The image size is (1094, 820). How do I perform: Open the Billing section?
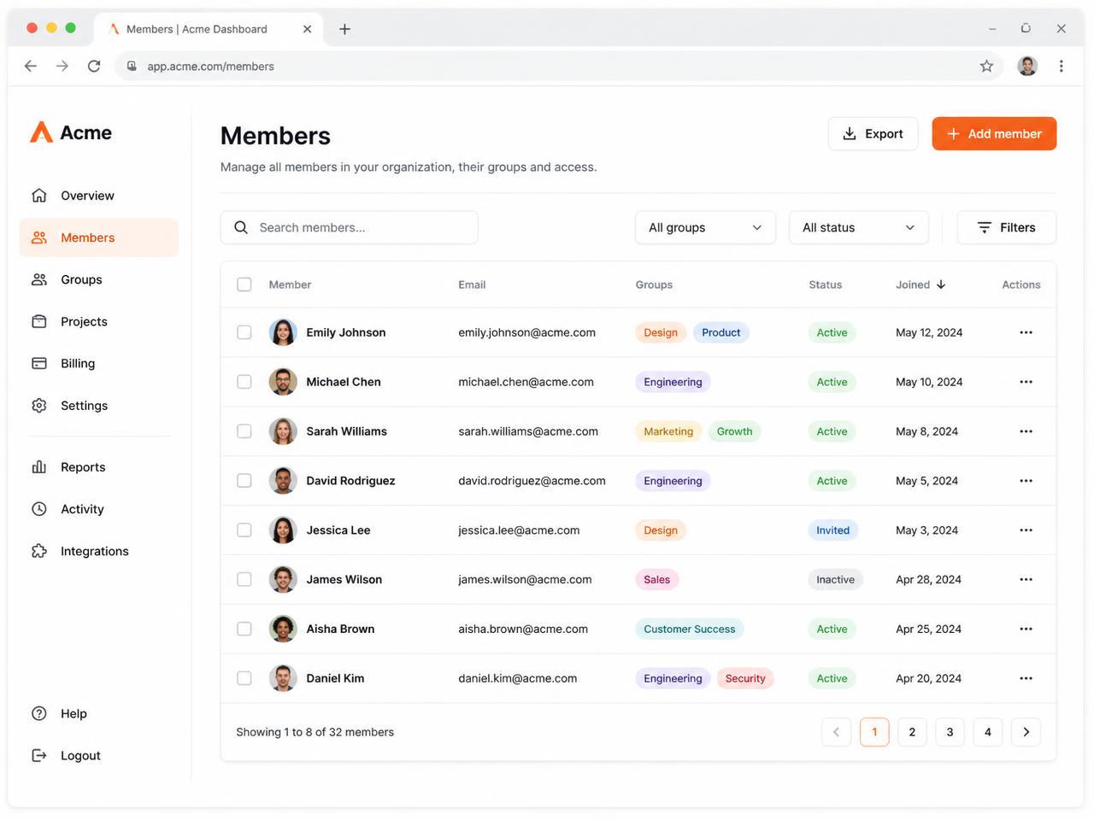tap(99, 363)
